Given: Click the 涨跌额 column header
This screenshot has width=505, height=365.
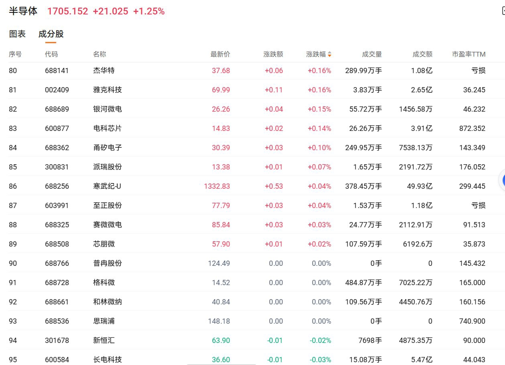Looking at the screenshot, I should pyautogui.click(x=273, y=54).
